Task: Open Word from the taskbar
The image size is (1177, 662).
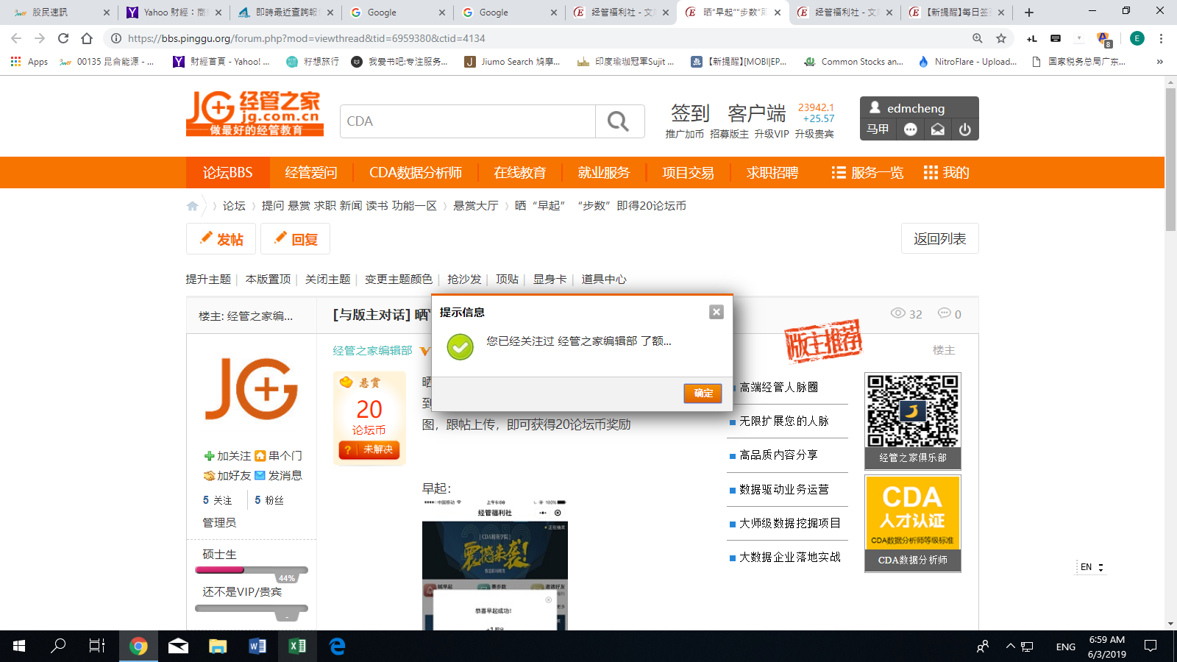Action: (x=257, y=646)
